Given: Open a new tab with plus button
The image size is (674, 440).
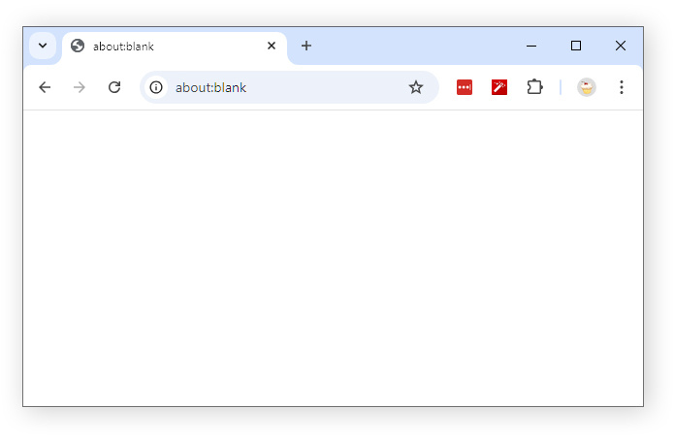Looking at the screenshot, I should click(306, 46).
